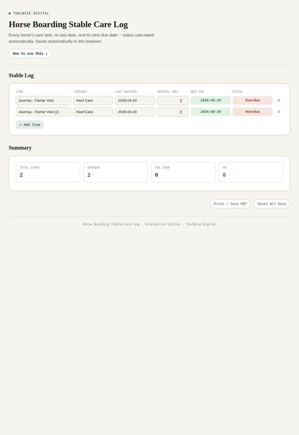
Task: Click the ITEM column header
Action: (x=20, y=91)
